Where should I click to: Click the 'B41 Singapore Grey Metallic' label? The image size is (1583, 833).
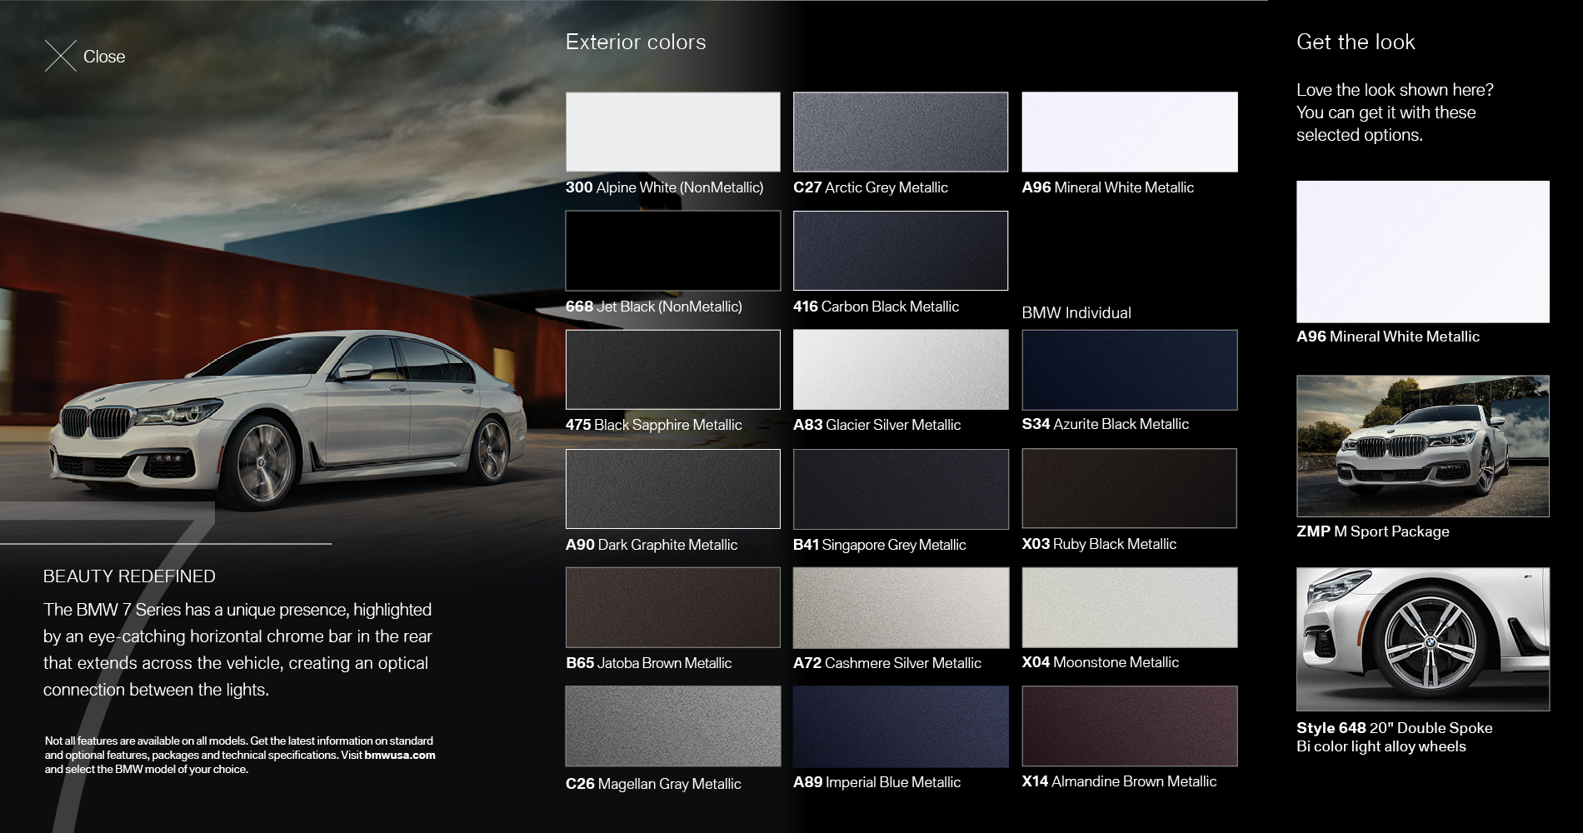point(880,545)
